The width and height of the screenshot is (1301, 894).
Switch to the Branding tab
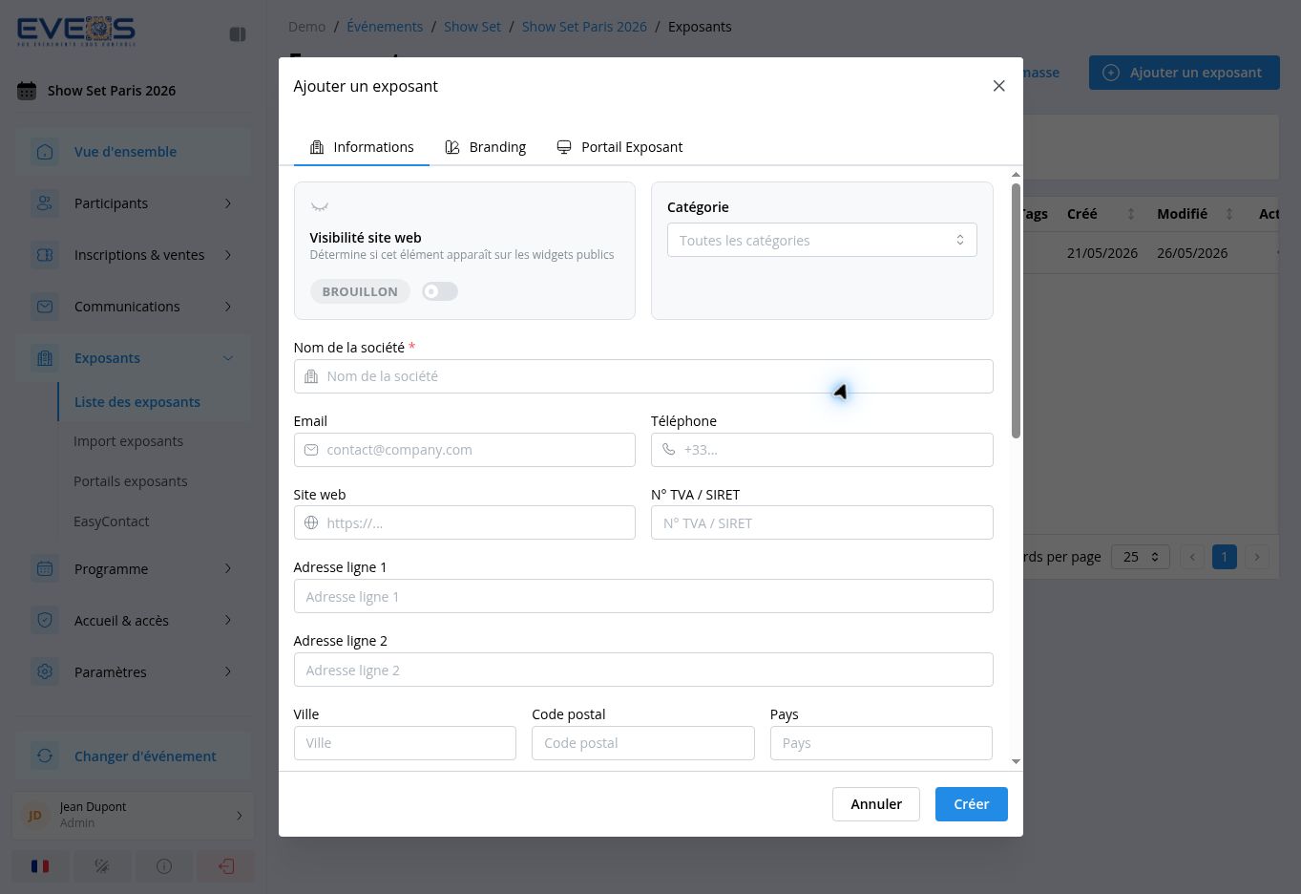coord(486,147)
